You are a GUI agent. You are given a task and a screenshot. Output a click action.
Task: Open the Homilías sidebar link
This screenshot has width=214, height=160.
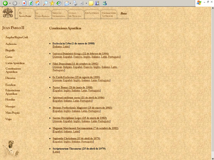click(x=10, y=99)
